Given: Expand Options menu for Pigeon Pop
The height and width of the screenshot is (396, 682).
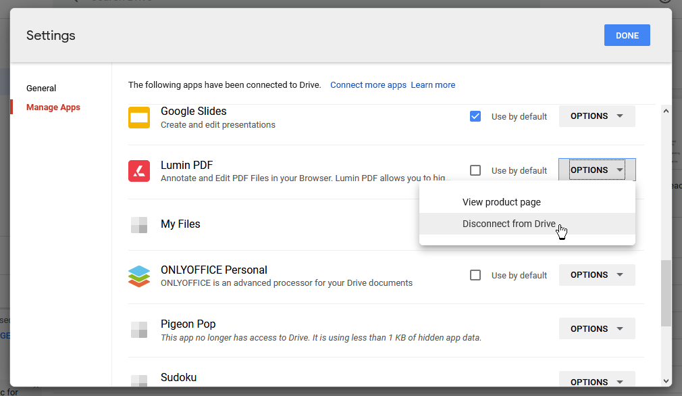Looking at the screenshot, I should [x=597, y=328].
